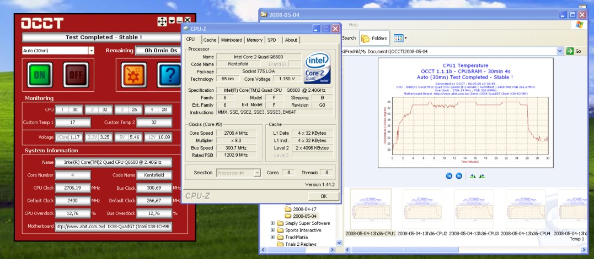Open the Views dropdown in Explorer toolbar
The width and height of the screenshot is (594, 259).
pos(400,38)
